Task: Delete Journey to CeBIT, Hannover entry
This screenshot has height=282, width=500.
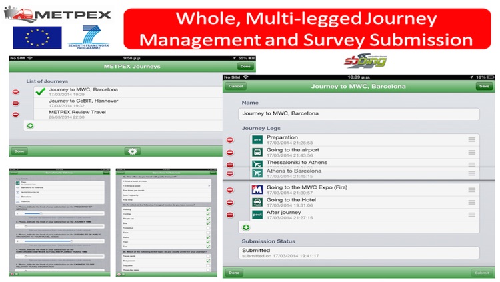Action: point(15,103)
